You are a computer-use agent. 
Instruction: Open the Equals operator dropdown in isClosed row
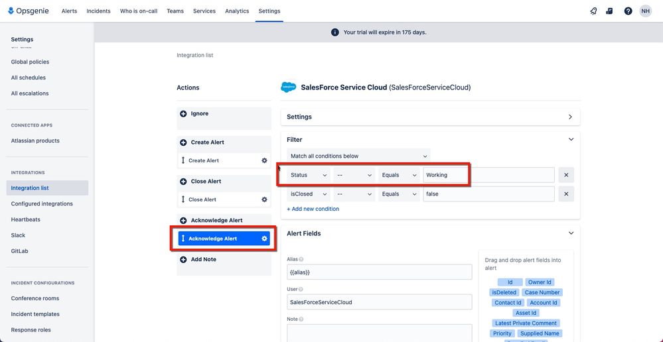point(399,194)
